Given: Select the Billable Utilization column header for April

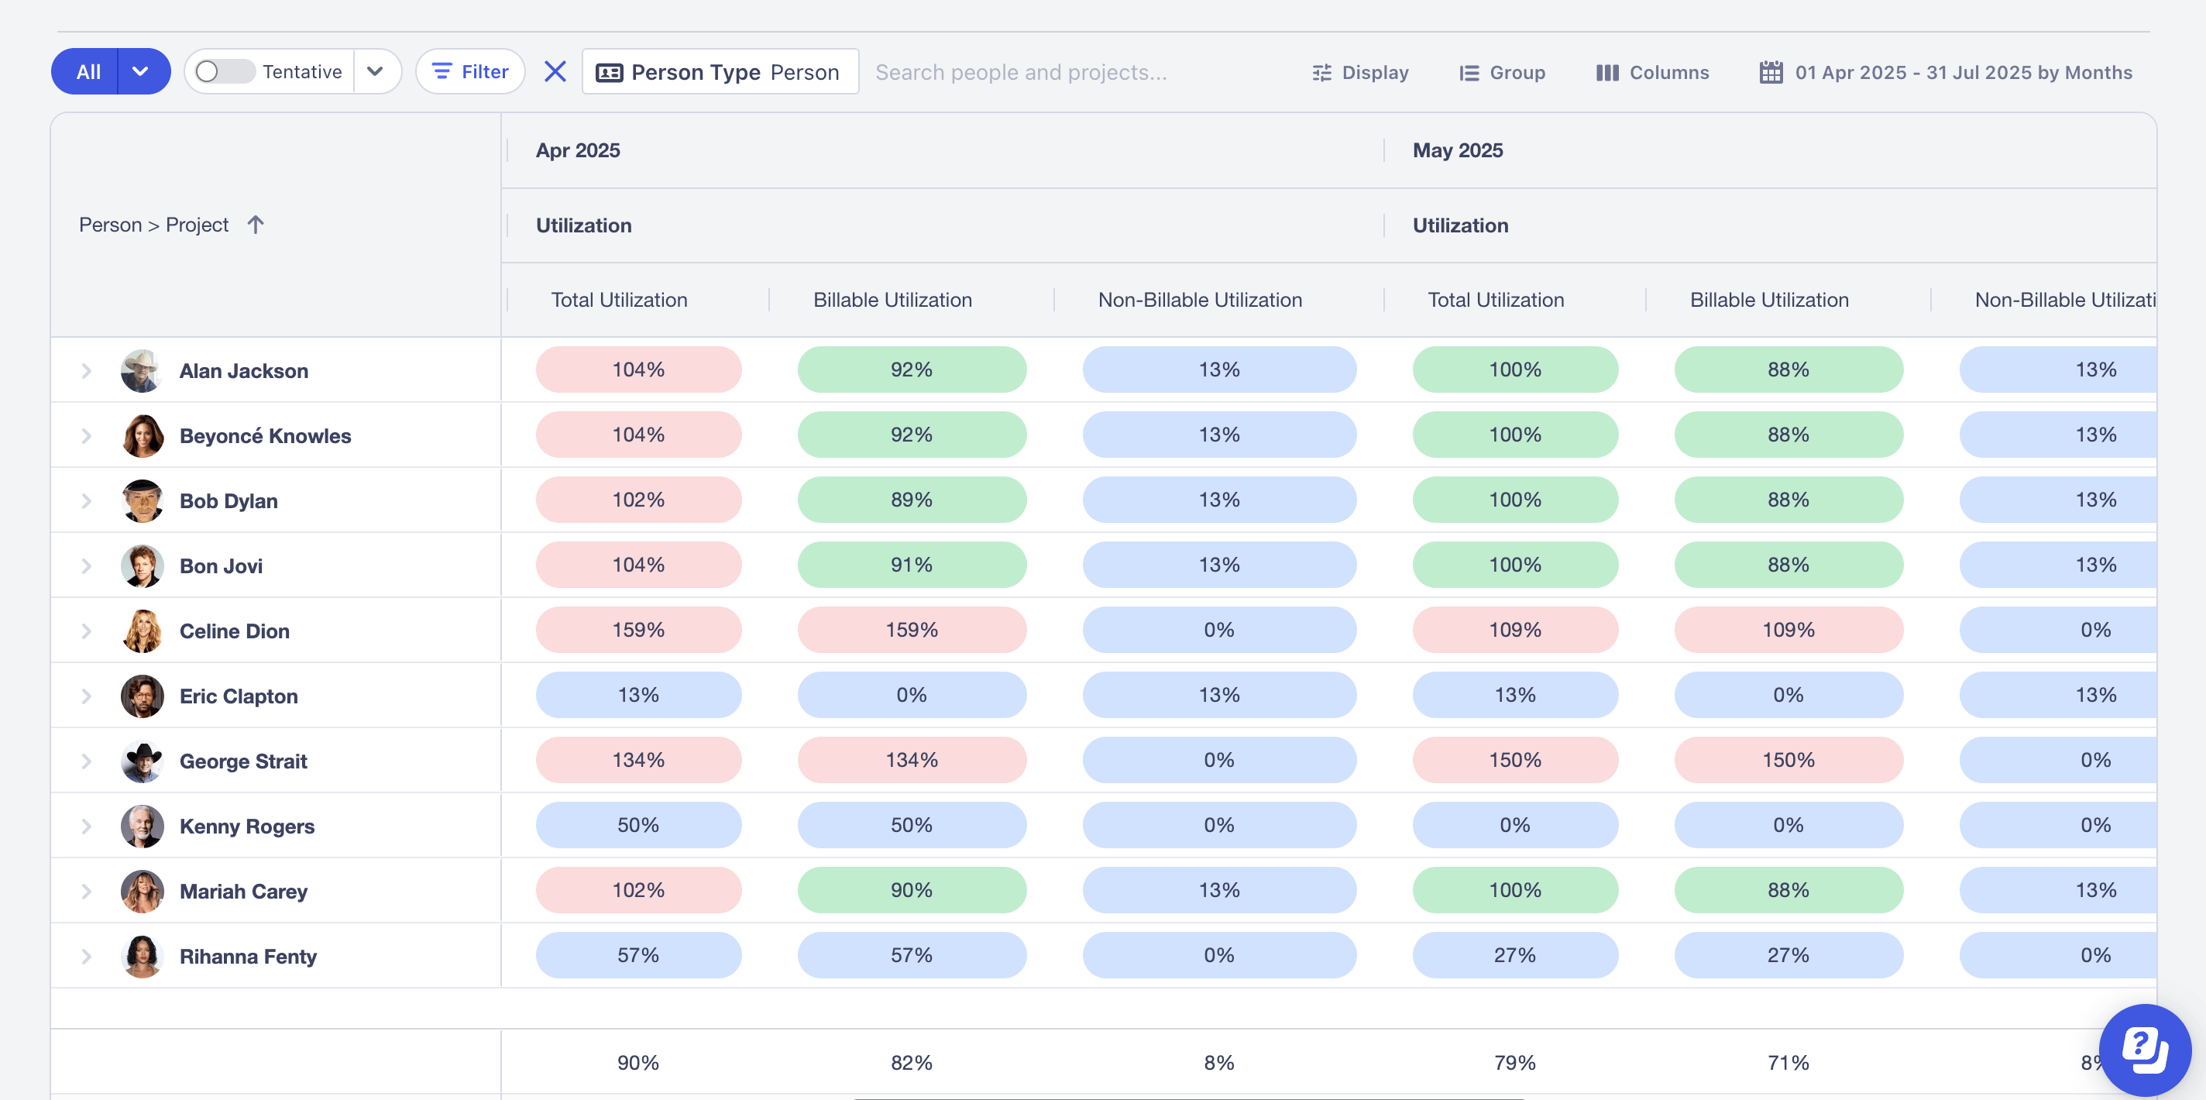Looking at the screenshot, I should click(x=892, y=300).
